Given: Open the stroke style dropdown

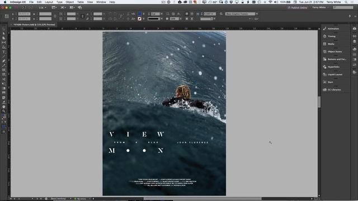Looking at the screenshot, I should [x=162, y=18].
